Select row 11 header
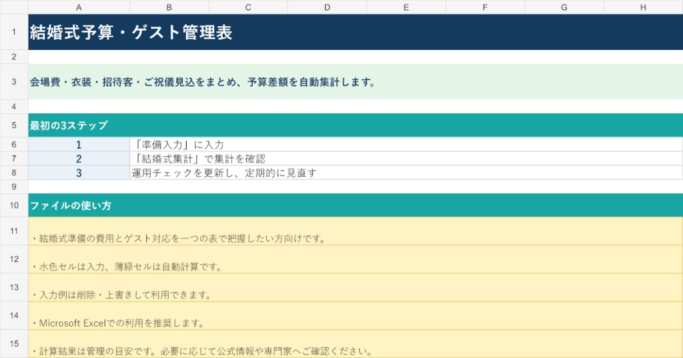Screen dimensions: 683x358 point(14,231)
